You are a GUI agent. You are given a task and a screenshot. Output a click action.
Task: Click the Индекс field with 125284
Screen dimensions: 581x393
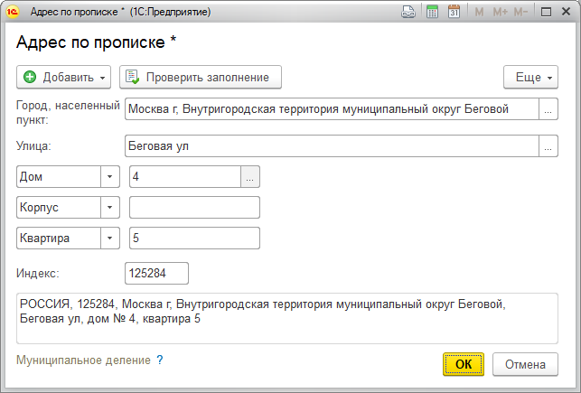tap(156, 273)
